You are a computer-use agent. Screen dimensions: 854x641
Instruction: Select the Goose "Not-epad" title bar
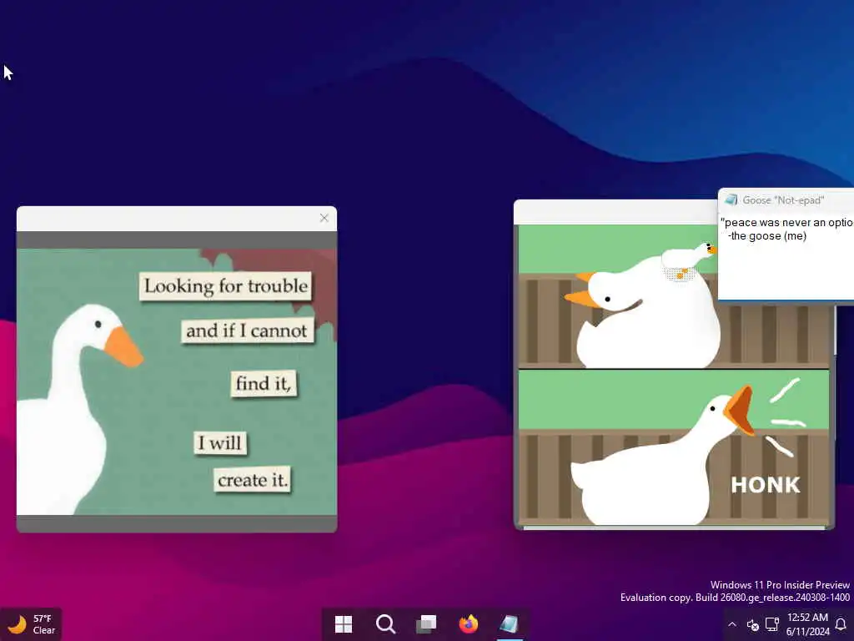point(786,200)
